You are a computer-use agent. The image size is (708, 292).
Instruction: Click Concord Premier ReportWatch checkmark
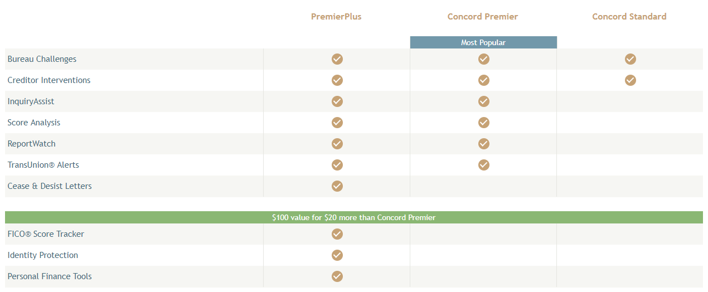484,144
